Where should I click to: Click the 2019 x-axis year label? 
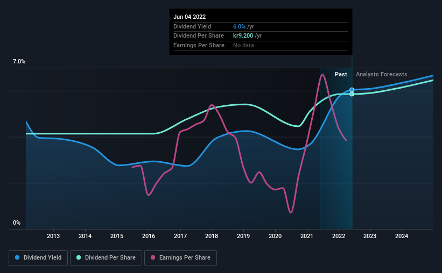coord(243,236)
